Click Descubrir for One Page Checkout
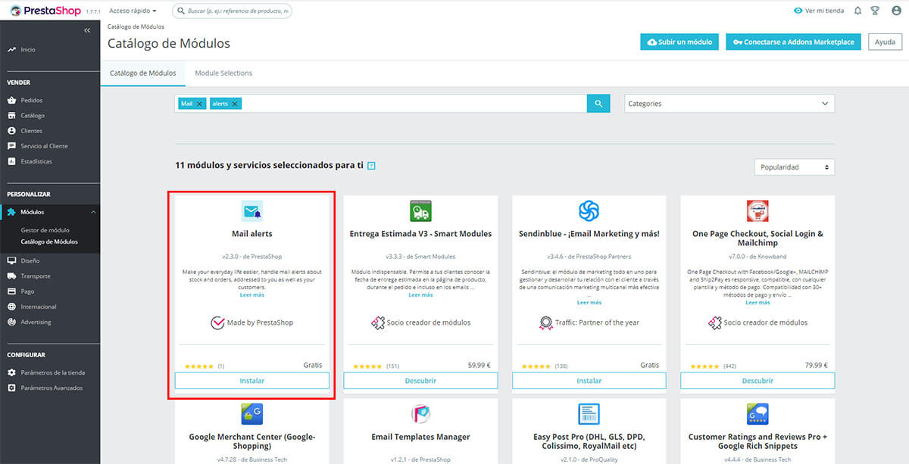This screenshot has height=464, width=909. coord(757,381)
